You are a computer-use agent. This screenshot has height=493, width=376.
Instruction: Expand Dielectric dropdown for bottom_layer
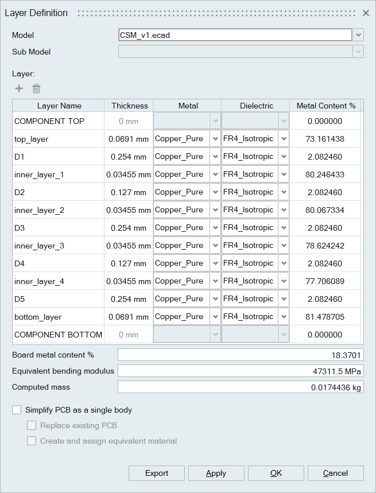284,317
